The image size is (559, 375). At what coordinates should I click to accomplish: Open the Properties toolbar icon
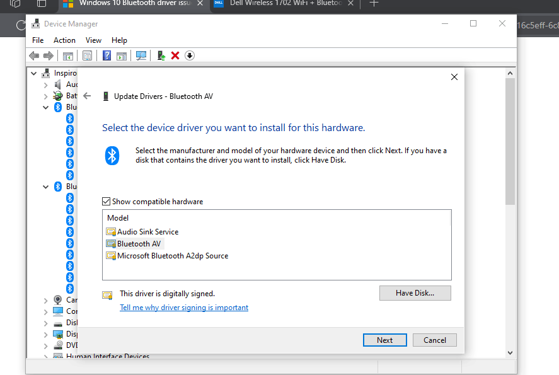click(88, 55)
